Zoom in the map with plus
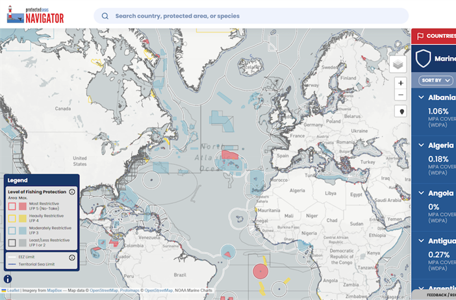 400,83
